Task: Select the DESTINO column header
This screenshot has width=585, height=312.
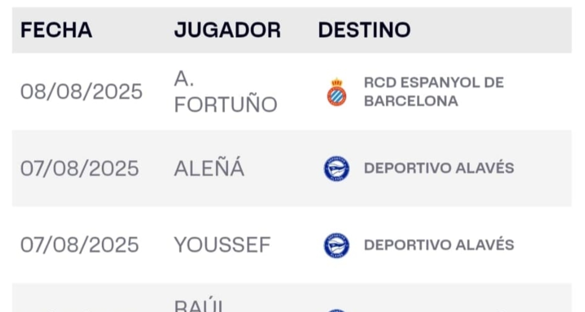Action: 364,30
